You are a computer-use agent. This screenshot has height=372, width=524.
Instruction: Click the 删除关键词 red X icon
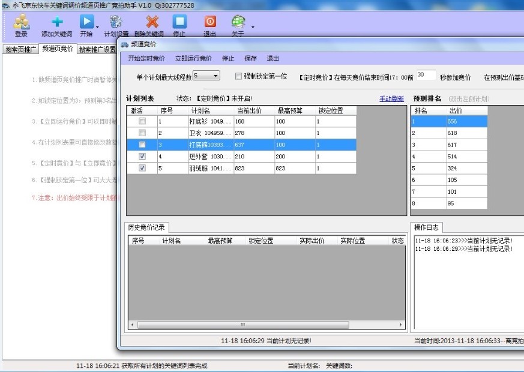(152, 22)
